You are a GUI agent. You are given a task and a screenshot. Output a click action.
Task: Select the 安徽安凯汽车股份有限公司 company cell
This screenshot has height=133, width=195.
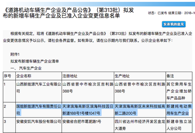click(x=38, y=121)
